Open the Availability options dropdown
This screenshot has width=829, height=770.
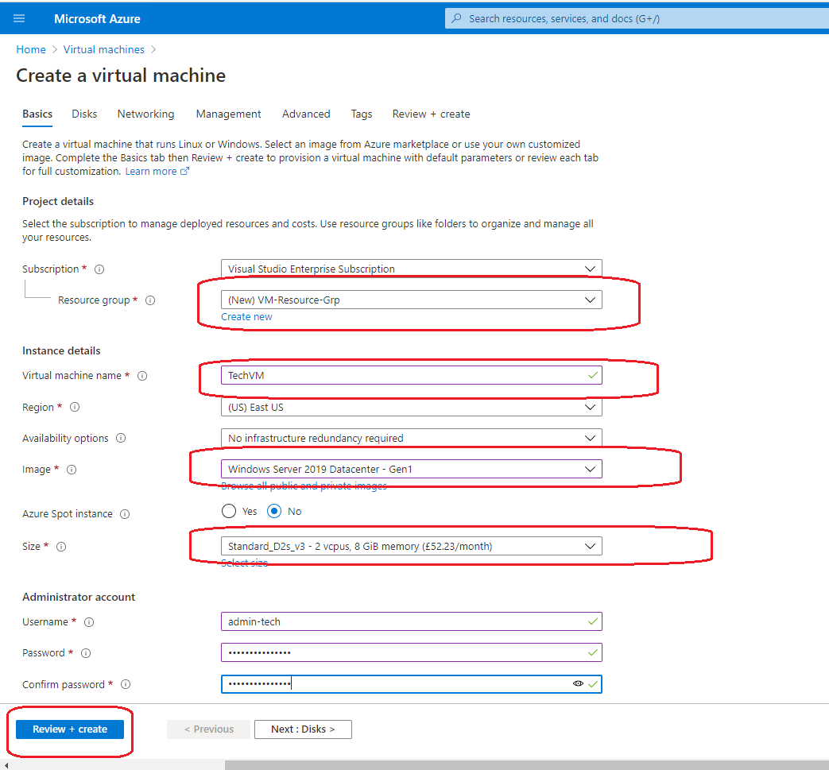(x=412, y=438)
